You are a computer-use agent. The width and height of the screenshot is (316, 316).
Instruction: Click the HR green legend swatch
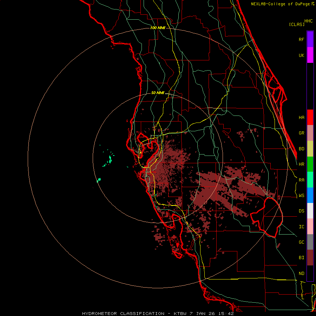(x=310, y=164)
